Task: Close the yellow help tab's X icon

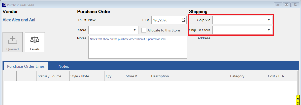Action: pos(298,99)
